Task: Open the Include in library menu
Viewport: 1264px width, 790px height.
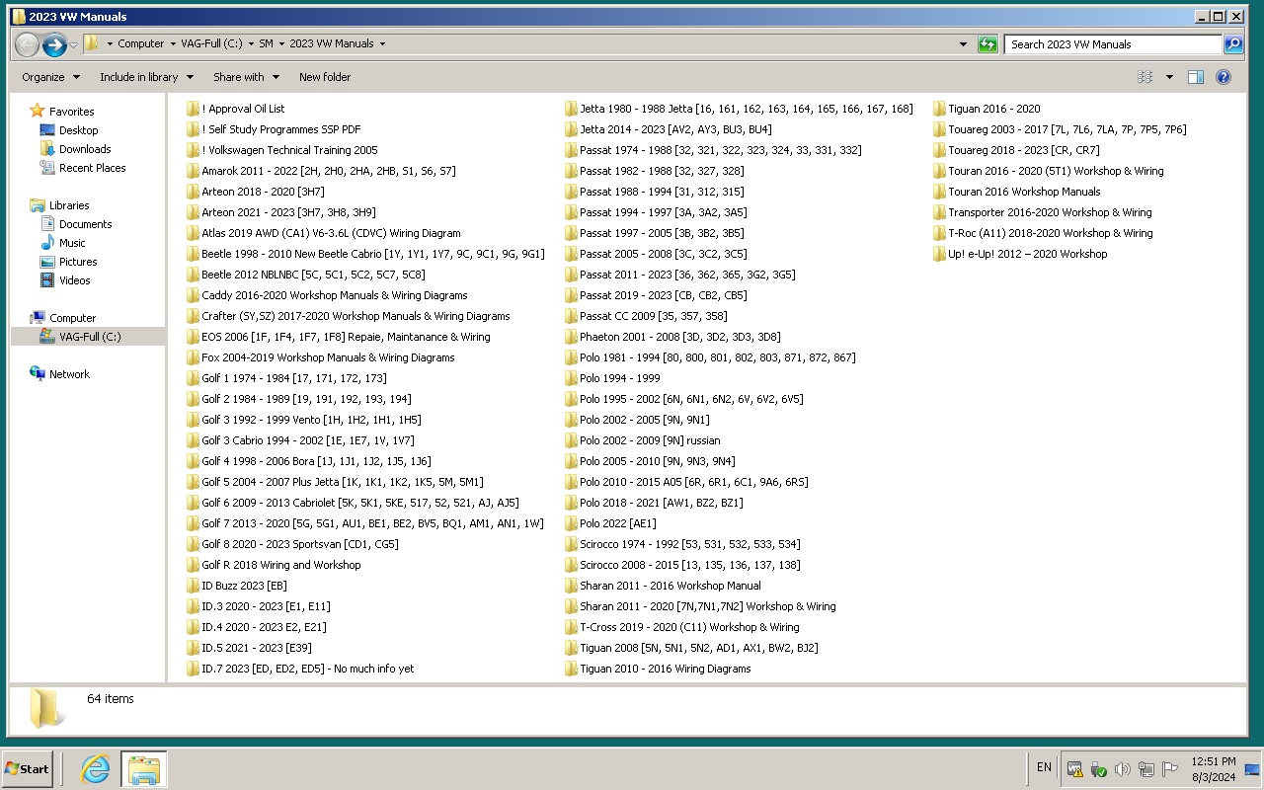Action: 146,77
